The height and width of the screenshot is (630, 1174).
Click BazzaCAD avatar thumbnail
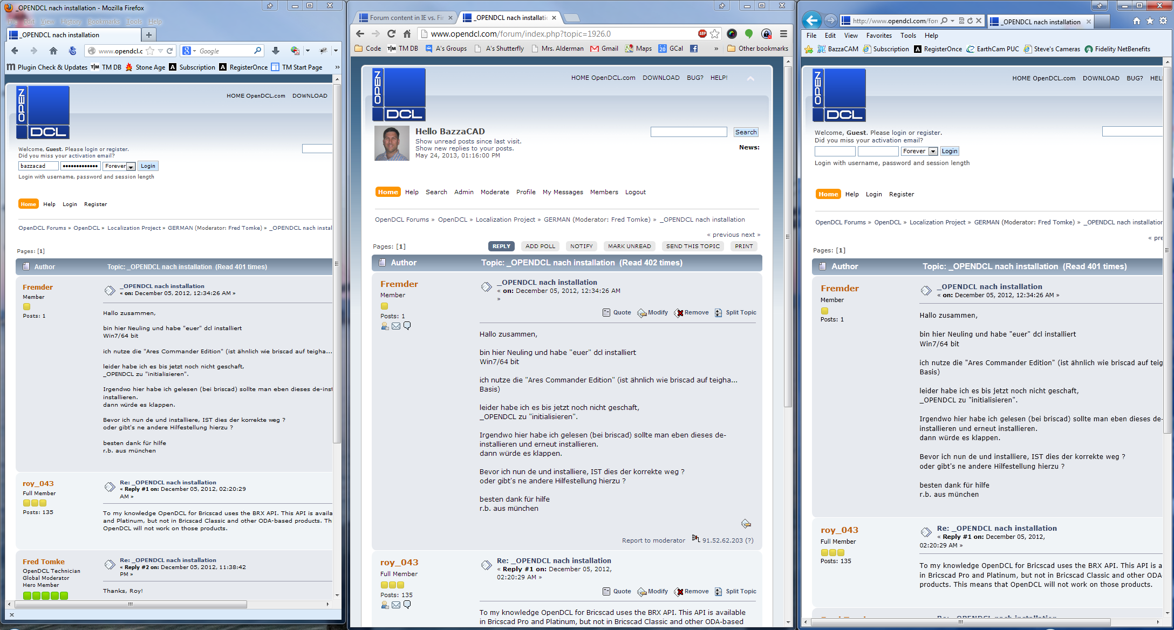pyautogui.click(x=392, y=143)
